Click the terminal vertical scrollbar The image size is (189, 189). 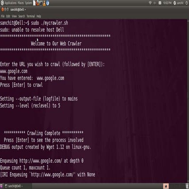[188, 101]
